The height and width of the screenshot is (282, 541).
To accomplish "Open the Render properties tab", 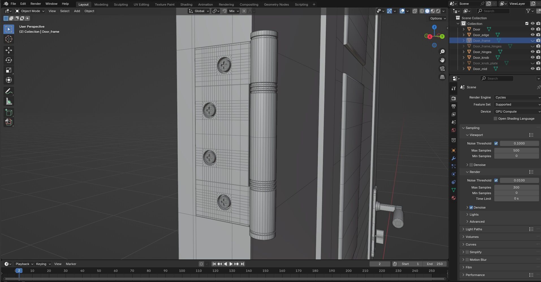I will click(x=454, y=98).
